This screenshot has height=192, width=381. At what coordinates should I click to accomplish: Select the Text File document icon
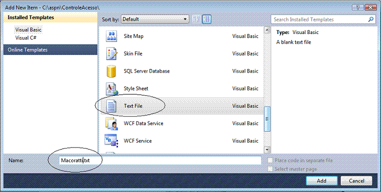[111, 106]
